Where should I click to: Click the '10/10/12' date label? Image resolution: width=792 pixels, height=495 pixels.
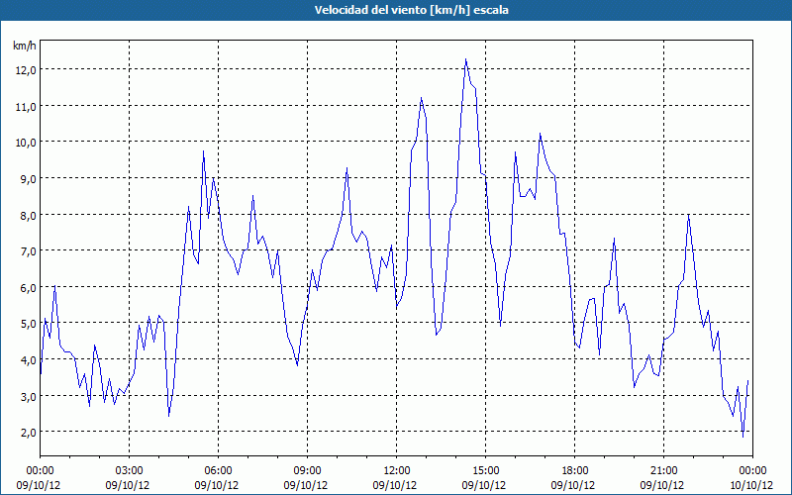[752, 485]
